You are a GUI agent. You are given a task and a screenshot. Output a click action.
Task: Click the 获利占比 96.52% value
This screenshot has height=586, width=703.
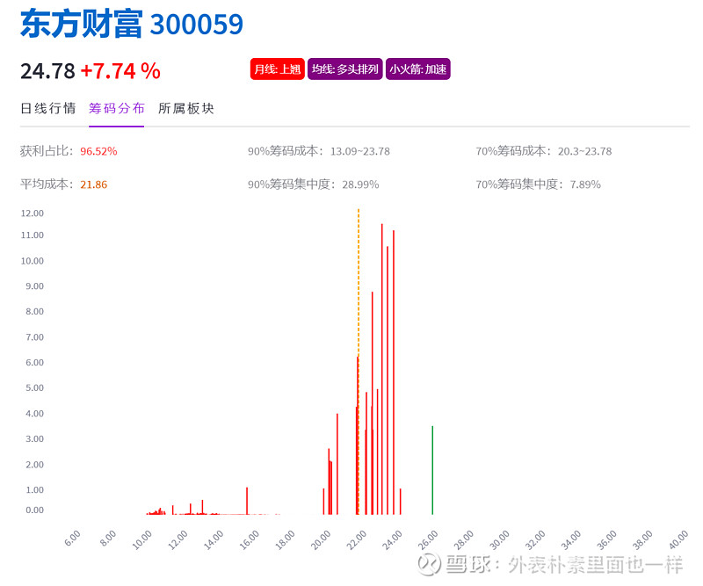point(98,151)
